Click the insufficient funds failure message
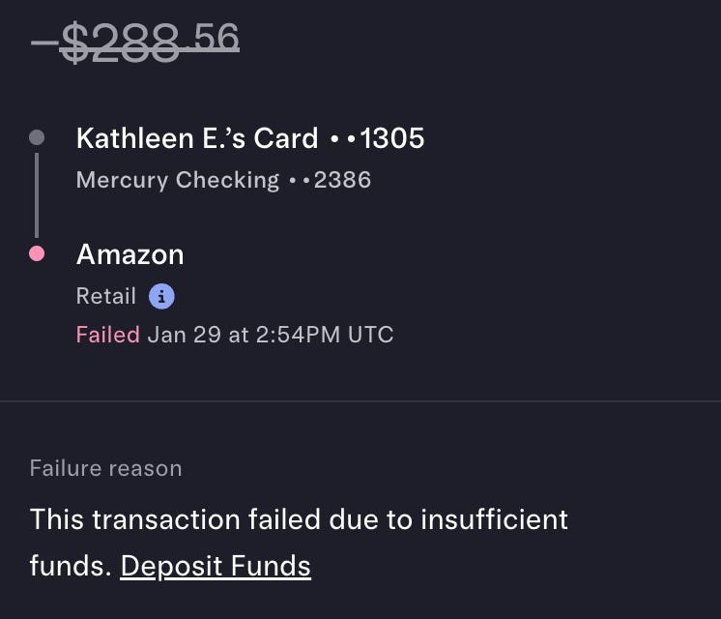Image resolution: width=721 pixels, height=619 pixels. 299,519
